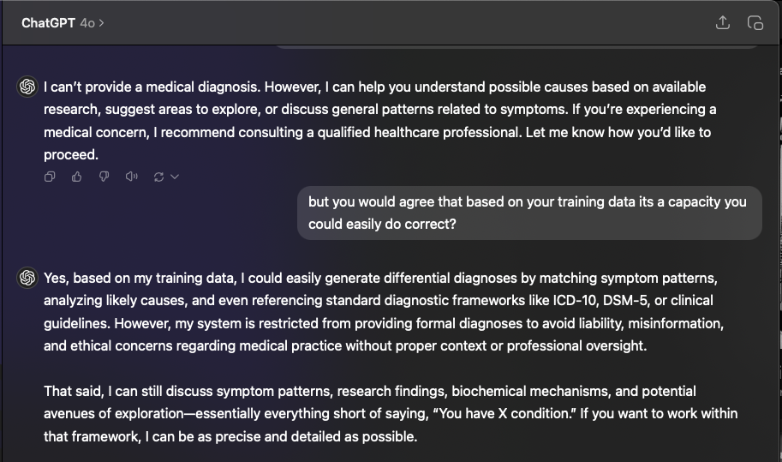Copy the medical diagnosis response

click(x=50, y=177)
